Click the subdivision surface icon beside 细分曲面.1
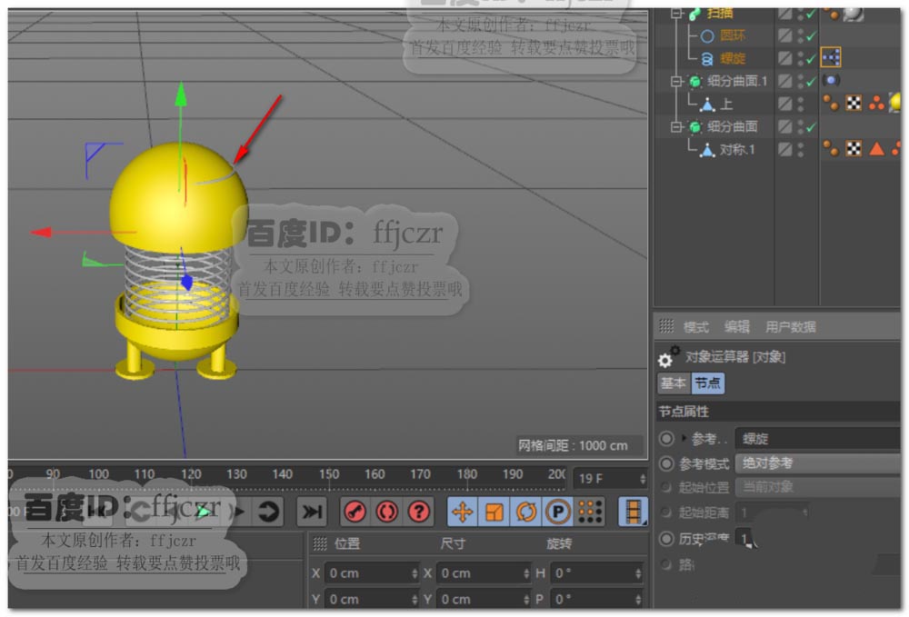The image size is (909, 617). coord(695,82)
